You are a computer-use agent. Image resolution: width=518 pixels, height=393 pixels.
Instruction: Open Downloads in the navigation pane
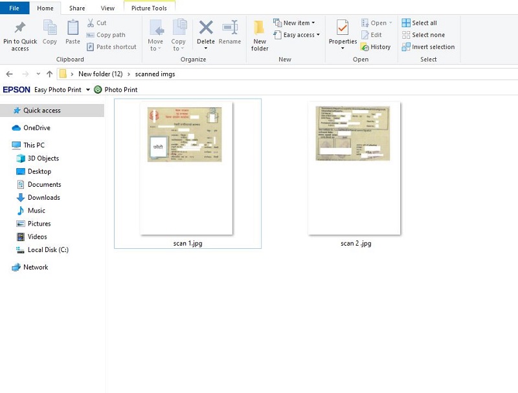(x=43, y=198)
